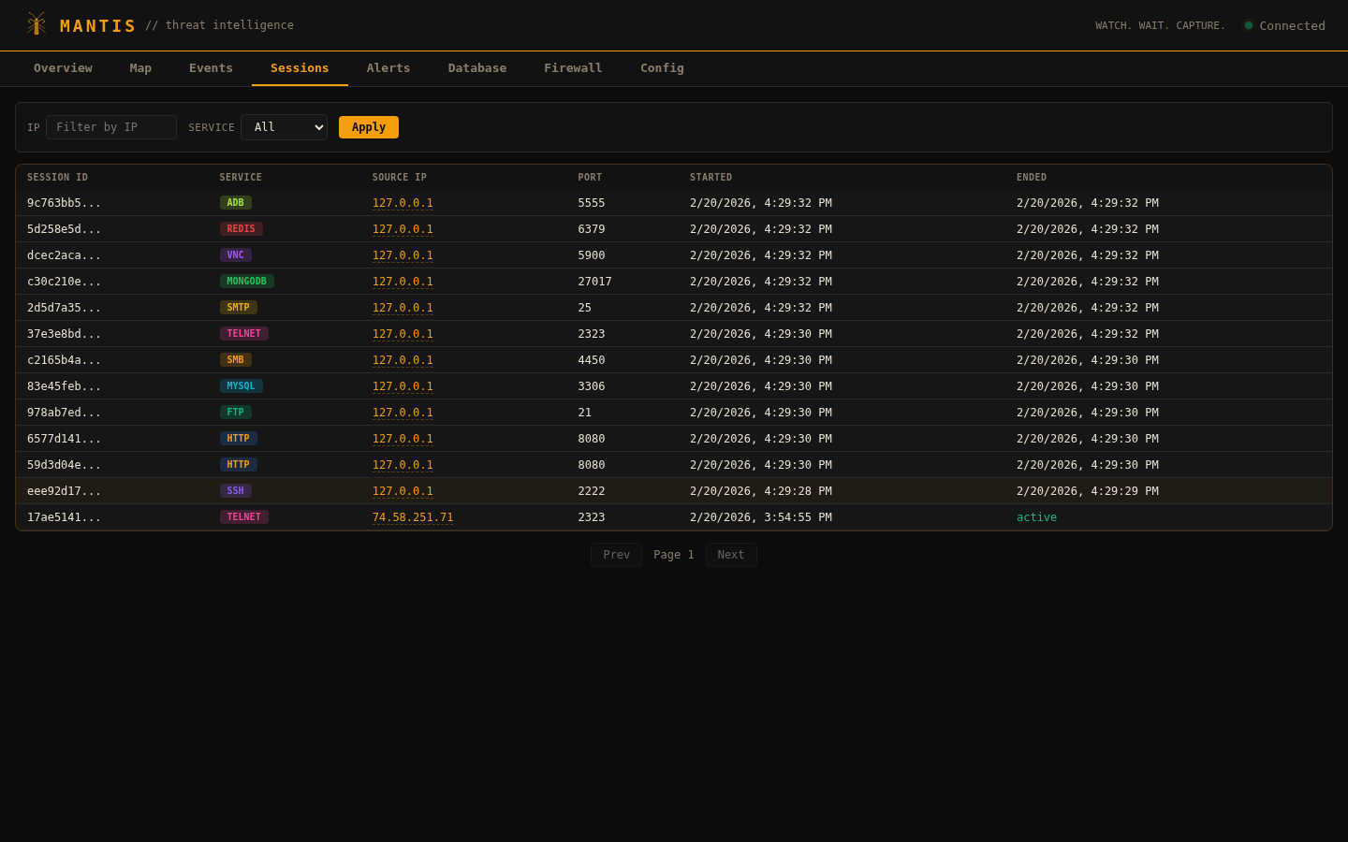This screenshot has height=842, width=1348.
Task: Go to the Events tab
Action: tap(211, 68)
